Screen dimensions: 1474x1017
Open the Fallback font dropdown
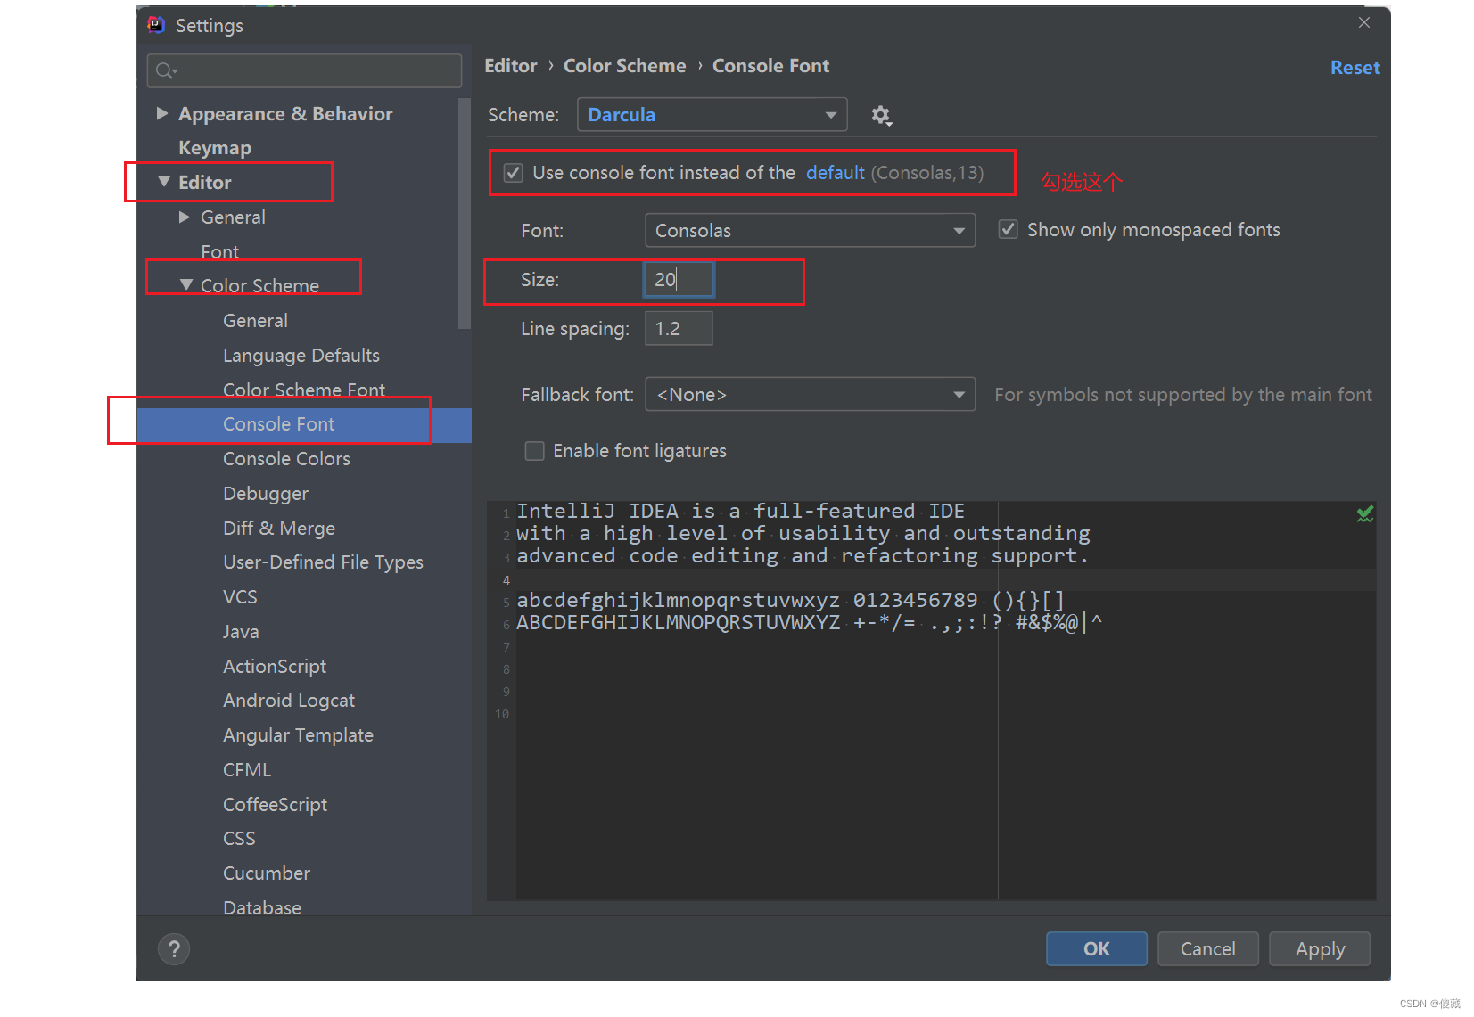coord(810,395)
